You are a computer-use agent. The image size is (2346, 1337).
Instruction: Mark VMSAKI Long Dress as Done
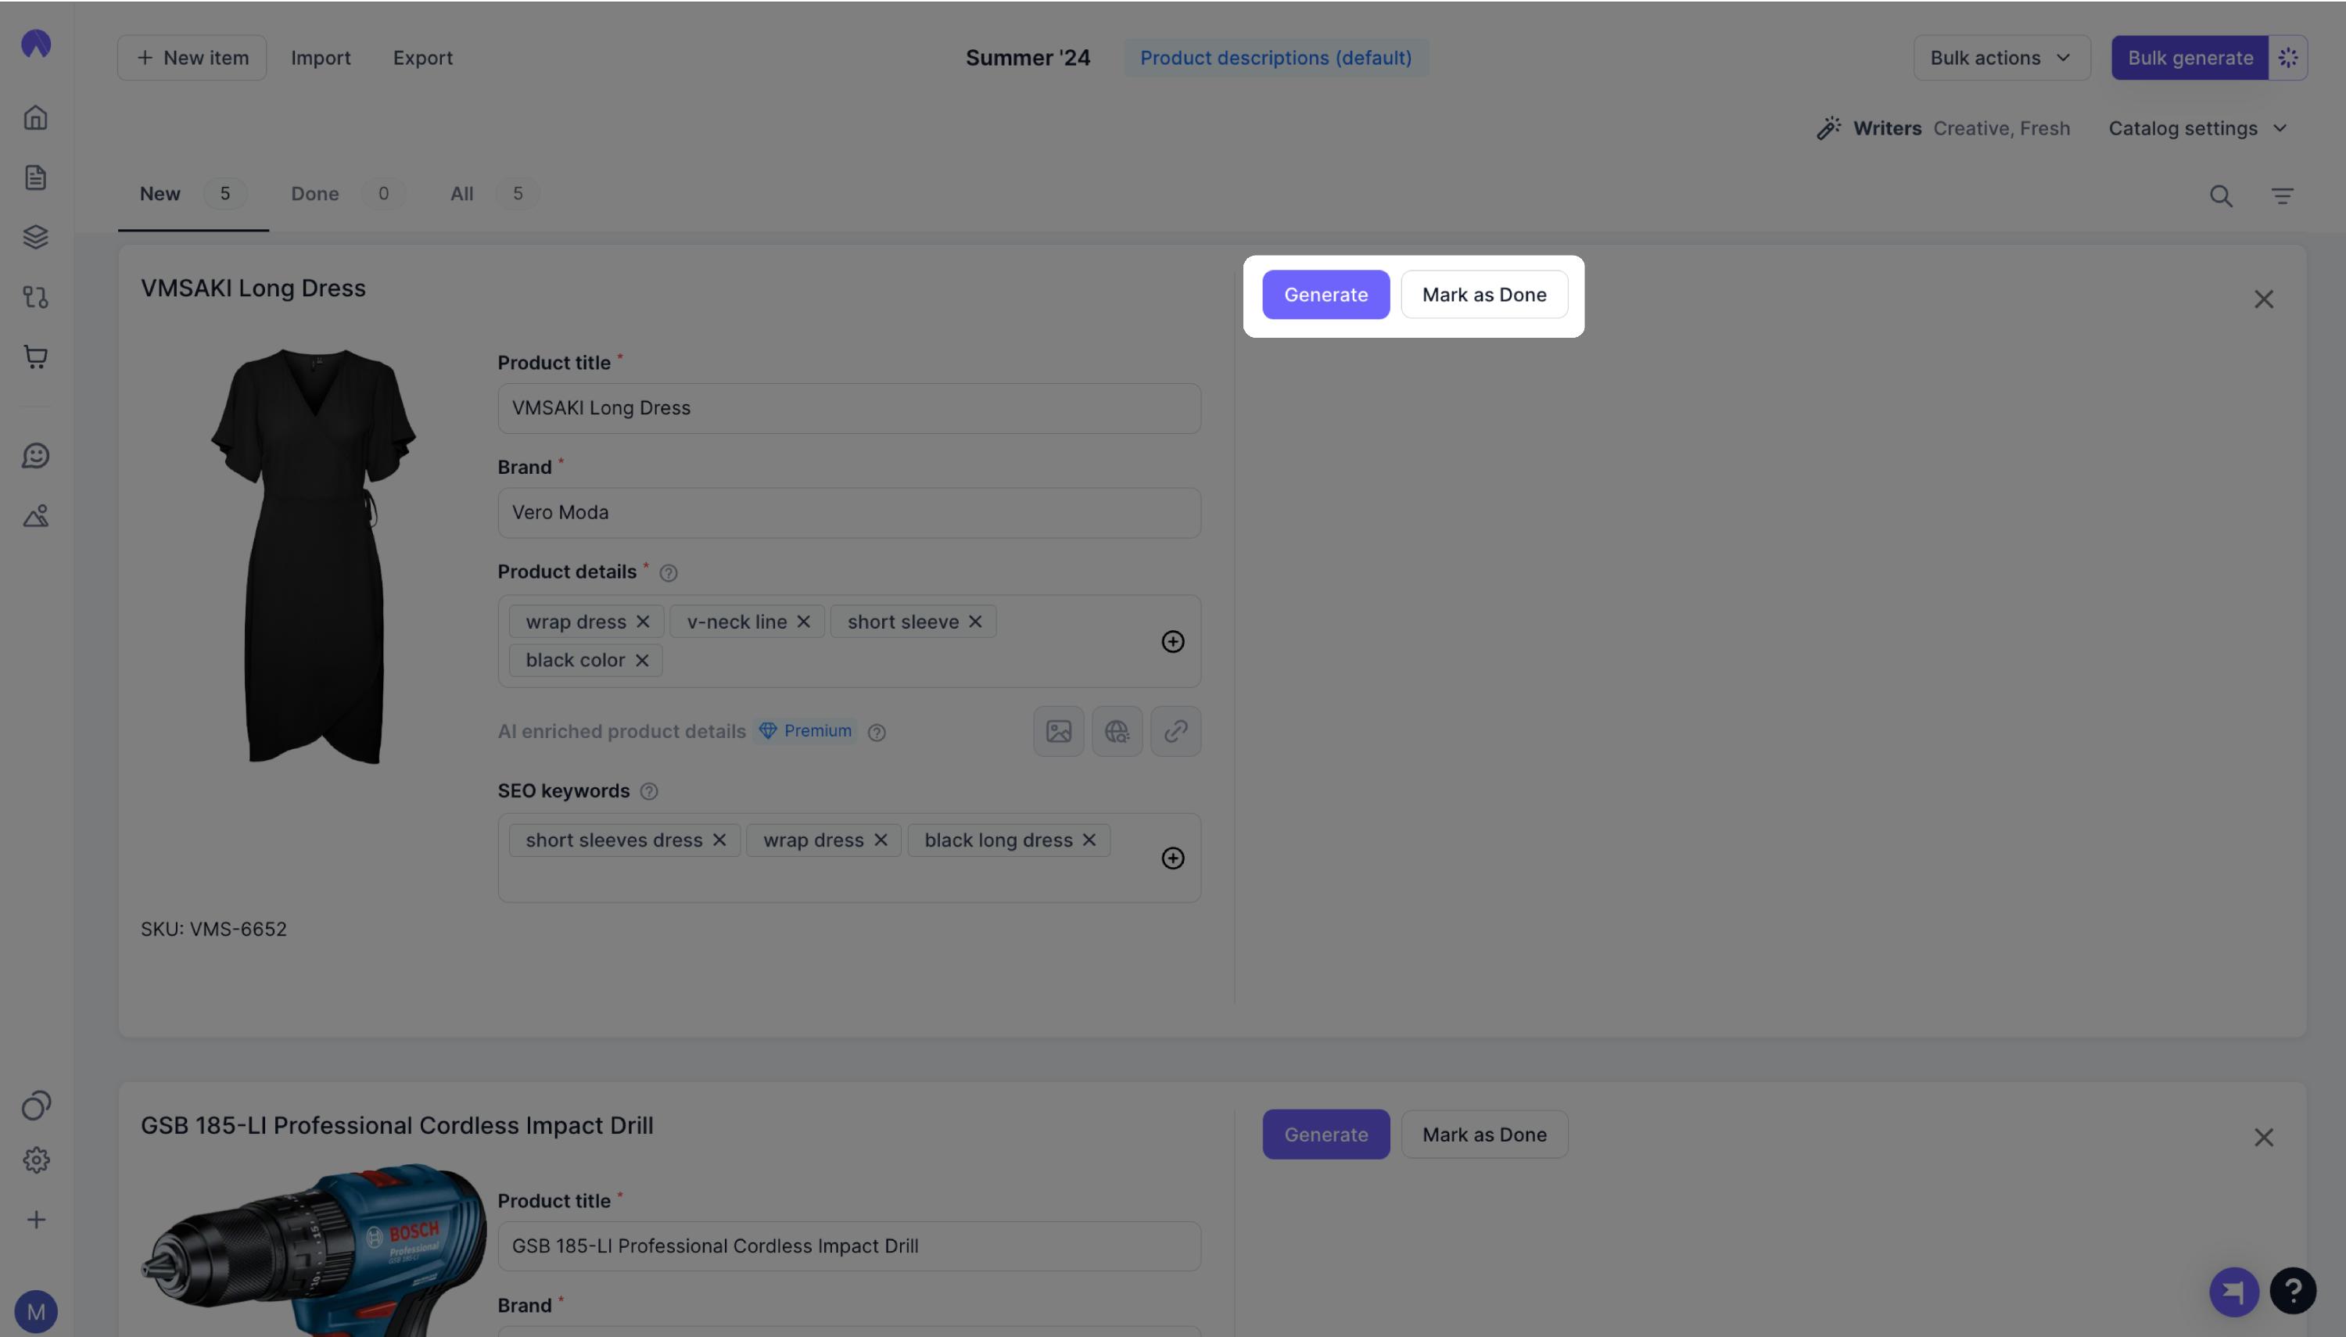point(1483,295)
